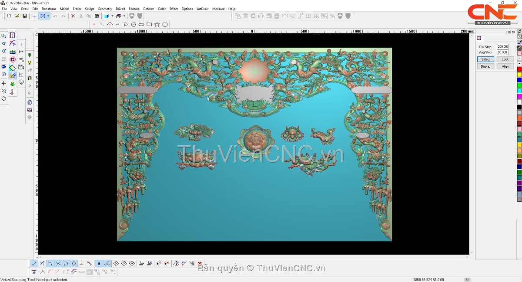Select the star shape drawing tool
The image size is (522, 282).
(x=157, y=24)
